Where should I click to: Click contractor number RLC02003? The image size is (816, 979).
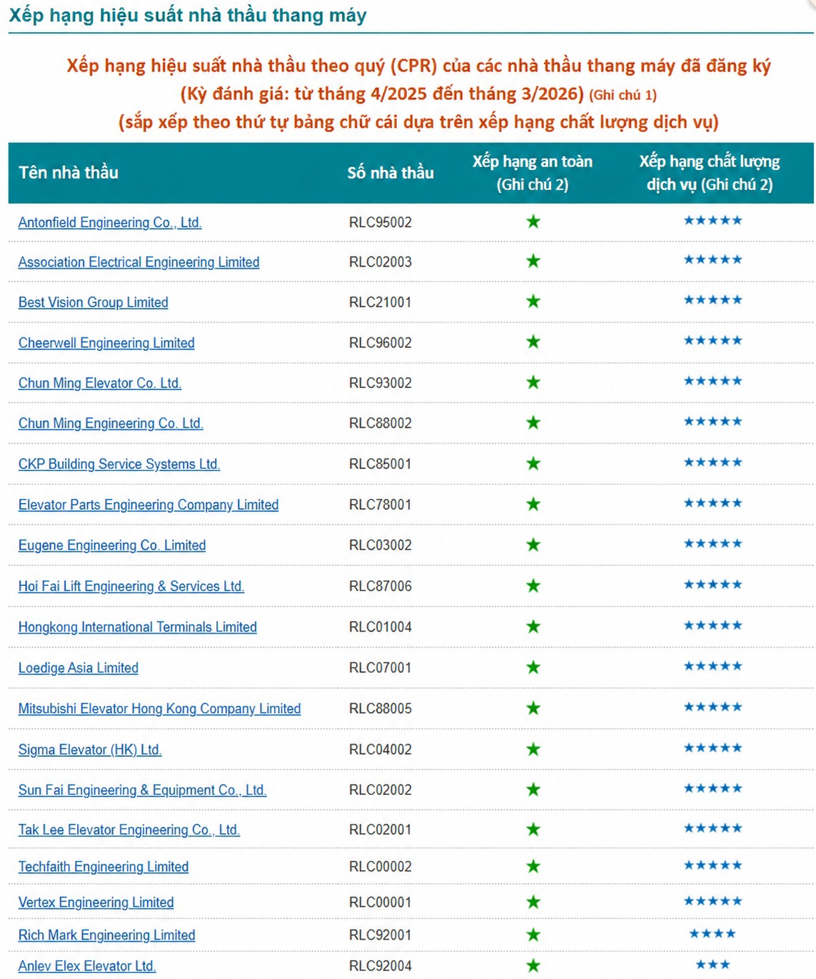point(381,262)
